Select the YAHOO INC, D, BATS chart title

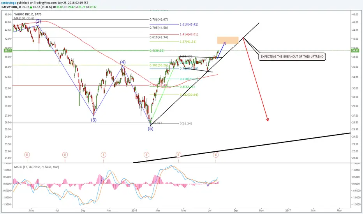(x=28, y=14)
